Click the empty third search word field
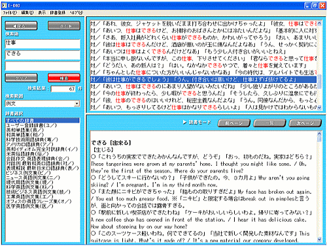 click(43, 66)
